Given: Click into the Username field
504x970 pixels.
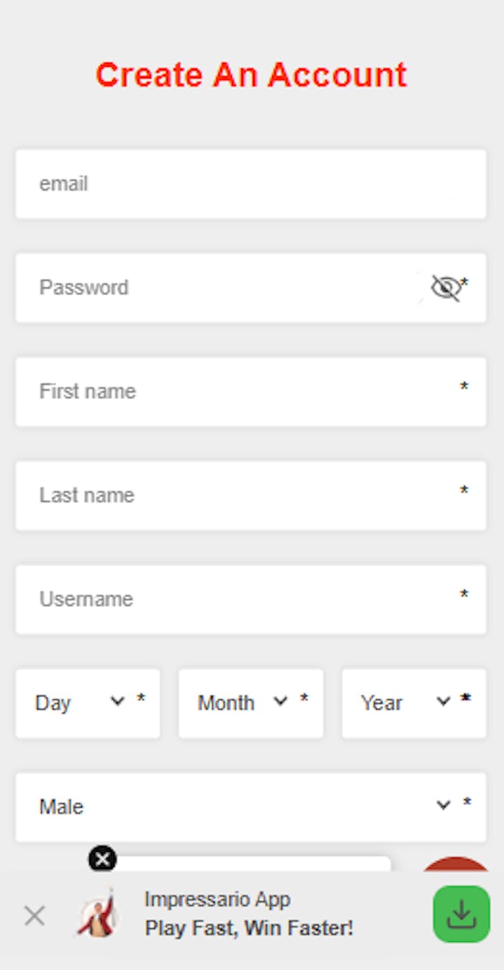Looking at the screenshot, I should pos(251,599).
